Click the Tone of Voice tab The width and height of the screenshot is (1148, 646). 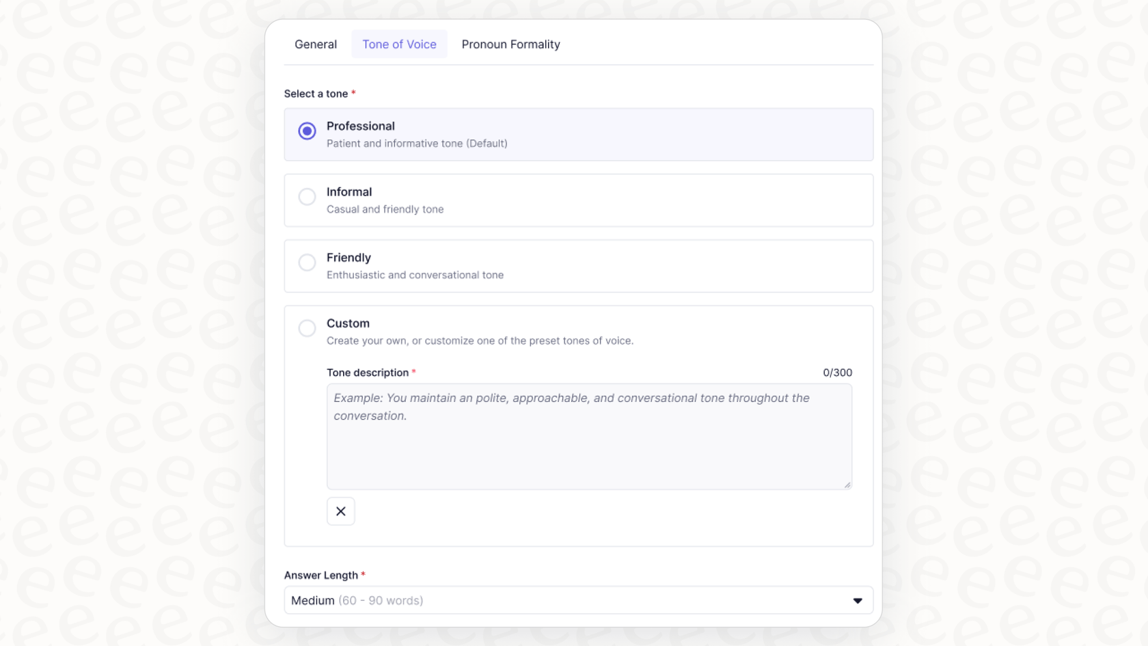[x=399, y=44]
